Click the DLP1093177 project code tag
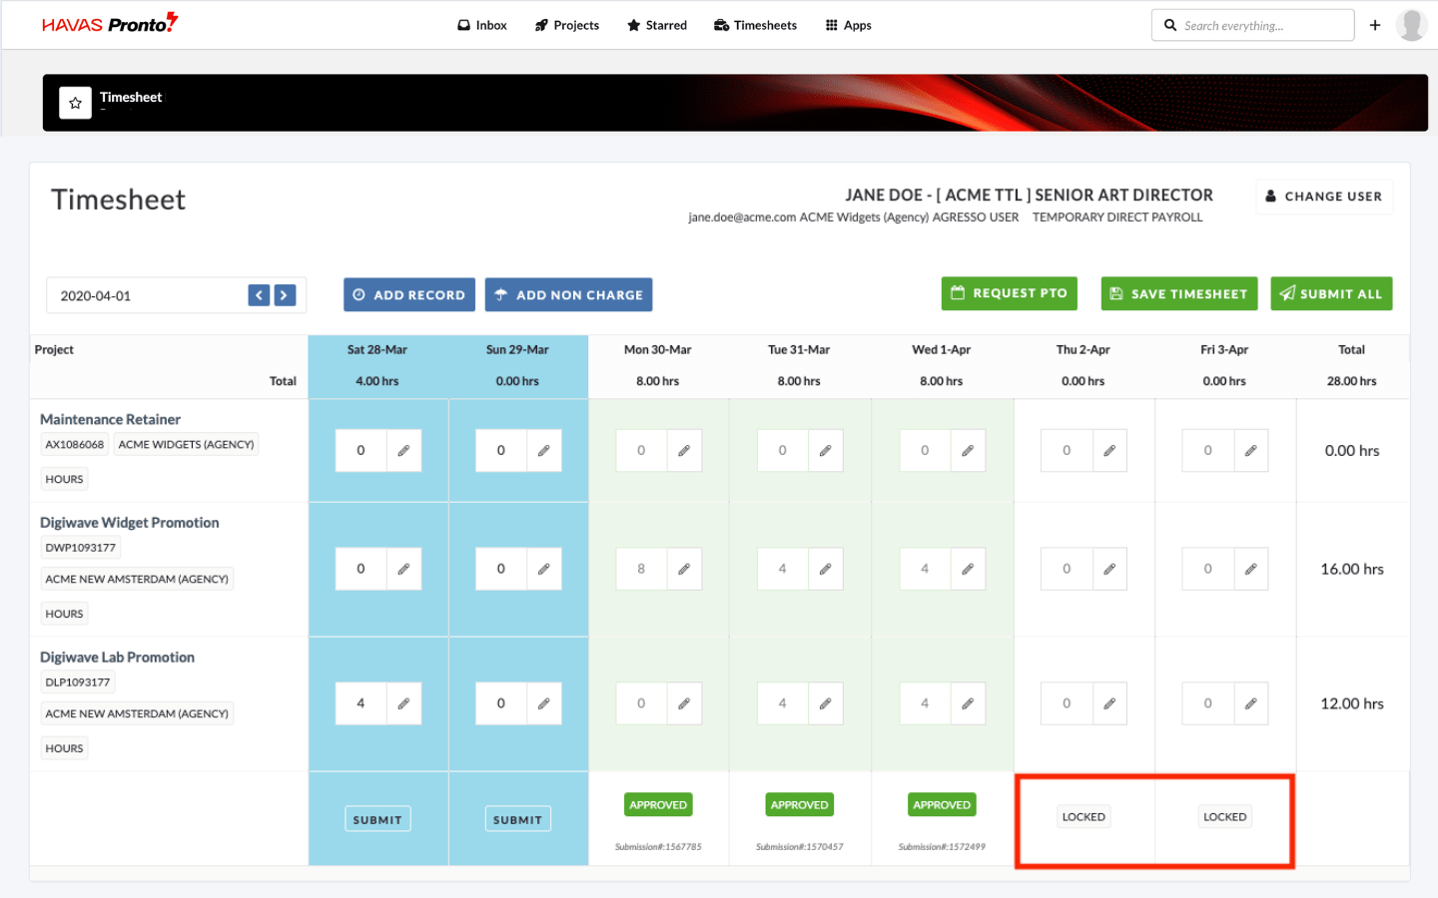This screenshot has height=898, width=1438. point(78,682)
